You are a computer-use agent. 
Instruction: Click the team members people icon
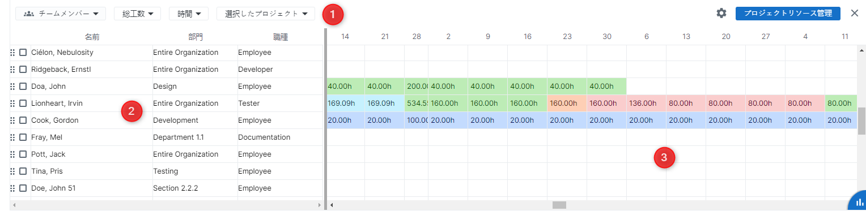pos(29,13)
